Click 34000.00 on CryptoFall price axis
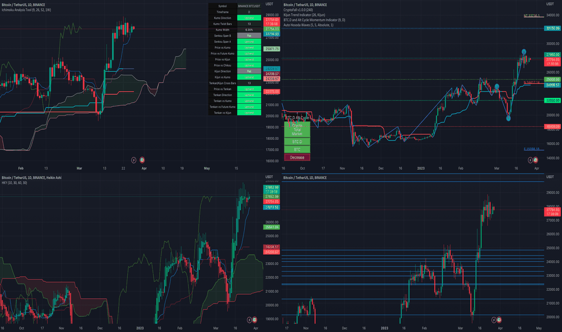The height and width of the screenshot is (332, 562). click(553, 15)
